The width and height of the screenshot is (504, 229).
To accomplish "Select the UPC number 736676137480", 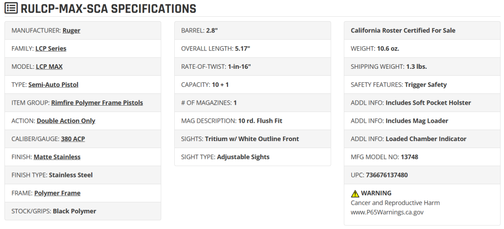I will (387, 175).
